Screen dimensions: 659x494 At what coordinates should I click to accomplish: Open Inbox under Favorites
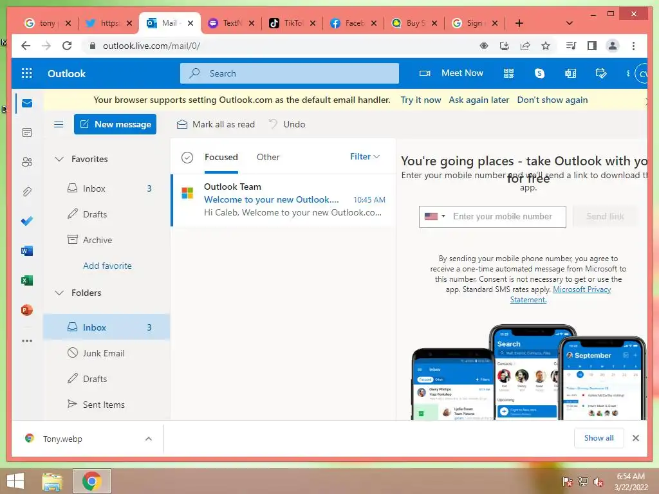click(x=106, y=188)
